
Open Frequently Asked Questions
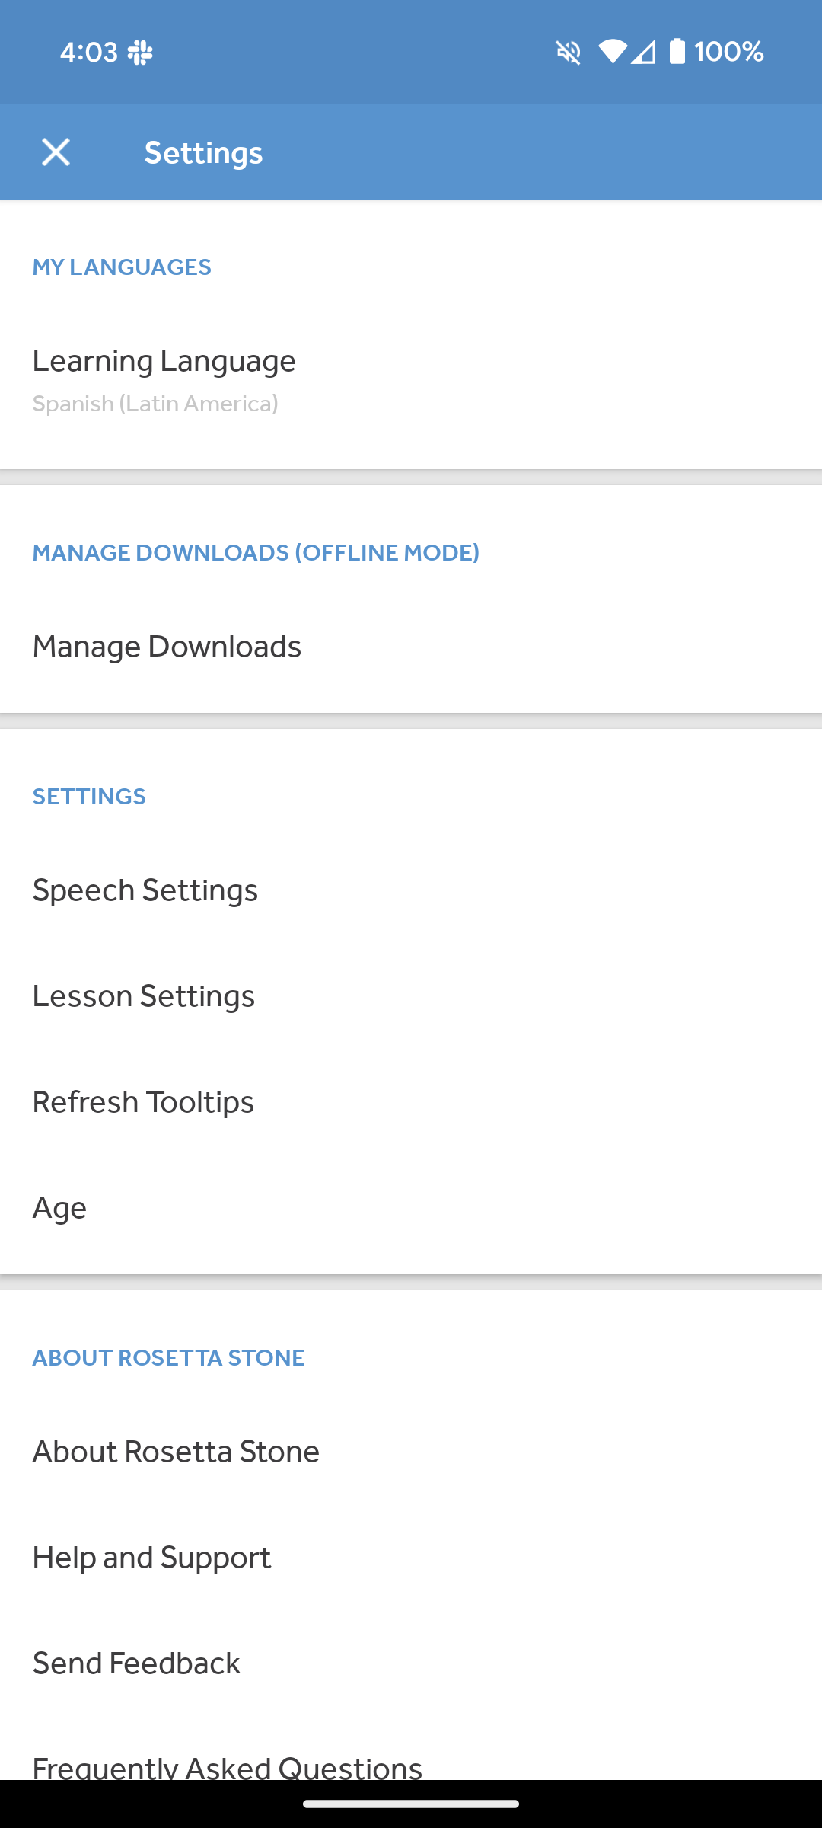[411, 1764]
